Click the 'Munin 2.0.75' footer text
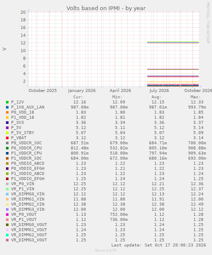The width and height of the screenshot is (212, 255). [106, 250]
